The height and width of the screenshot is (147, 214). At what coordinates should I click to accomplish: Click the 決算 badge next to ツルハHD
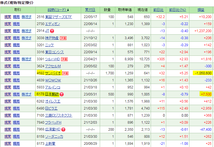click(x=64, y=59)
